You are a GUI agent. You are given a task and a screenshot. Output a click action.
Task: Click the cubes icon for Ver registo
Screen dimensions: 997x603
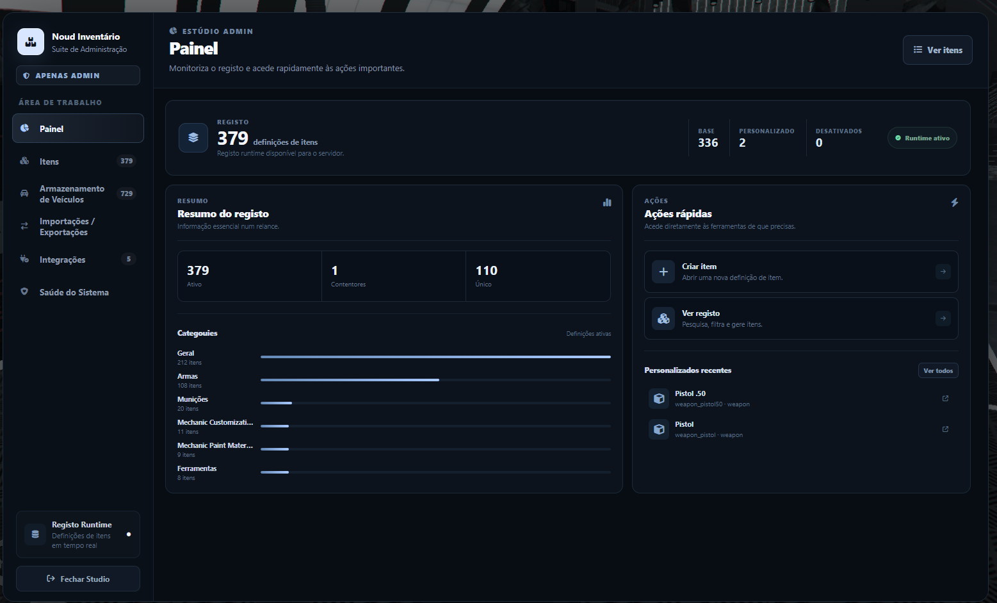click(x=663, y=318)
